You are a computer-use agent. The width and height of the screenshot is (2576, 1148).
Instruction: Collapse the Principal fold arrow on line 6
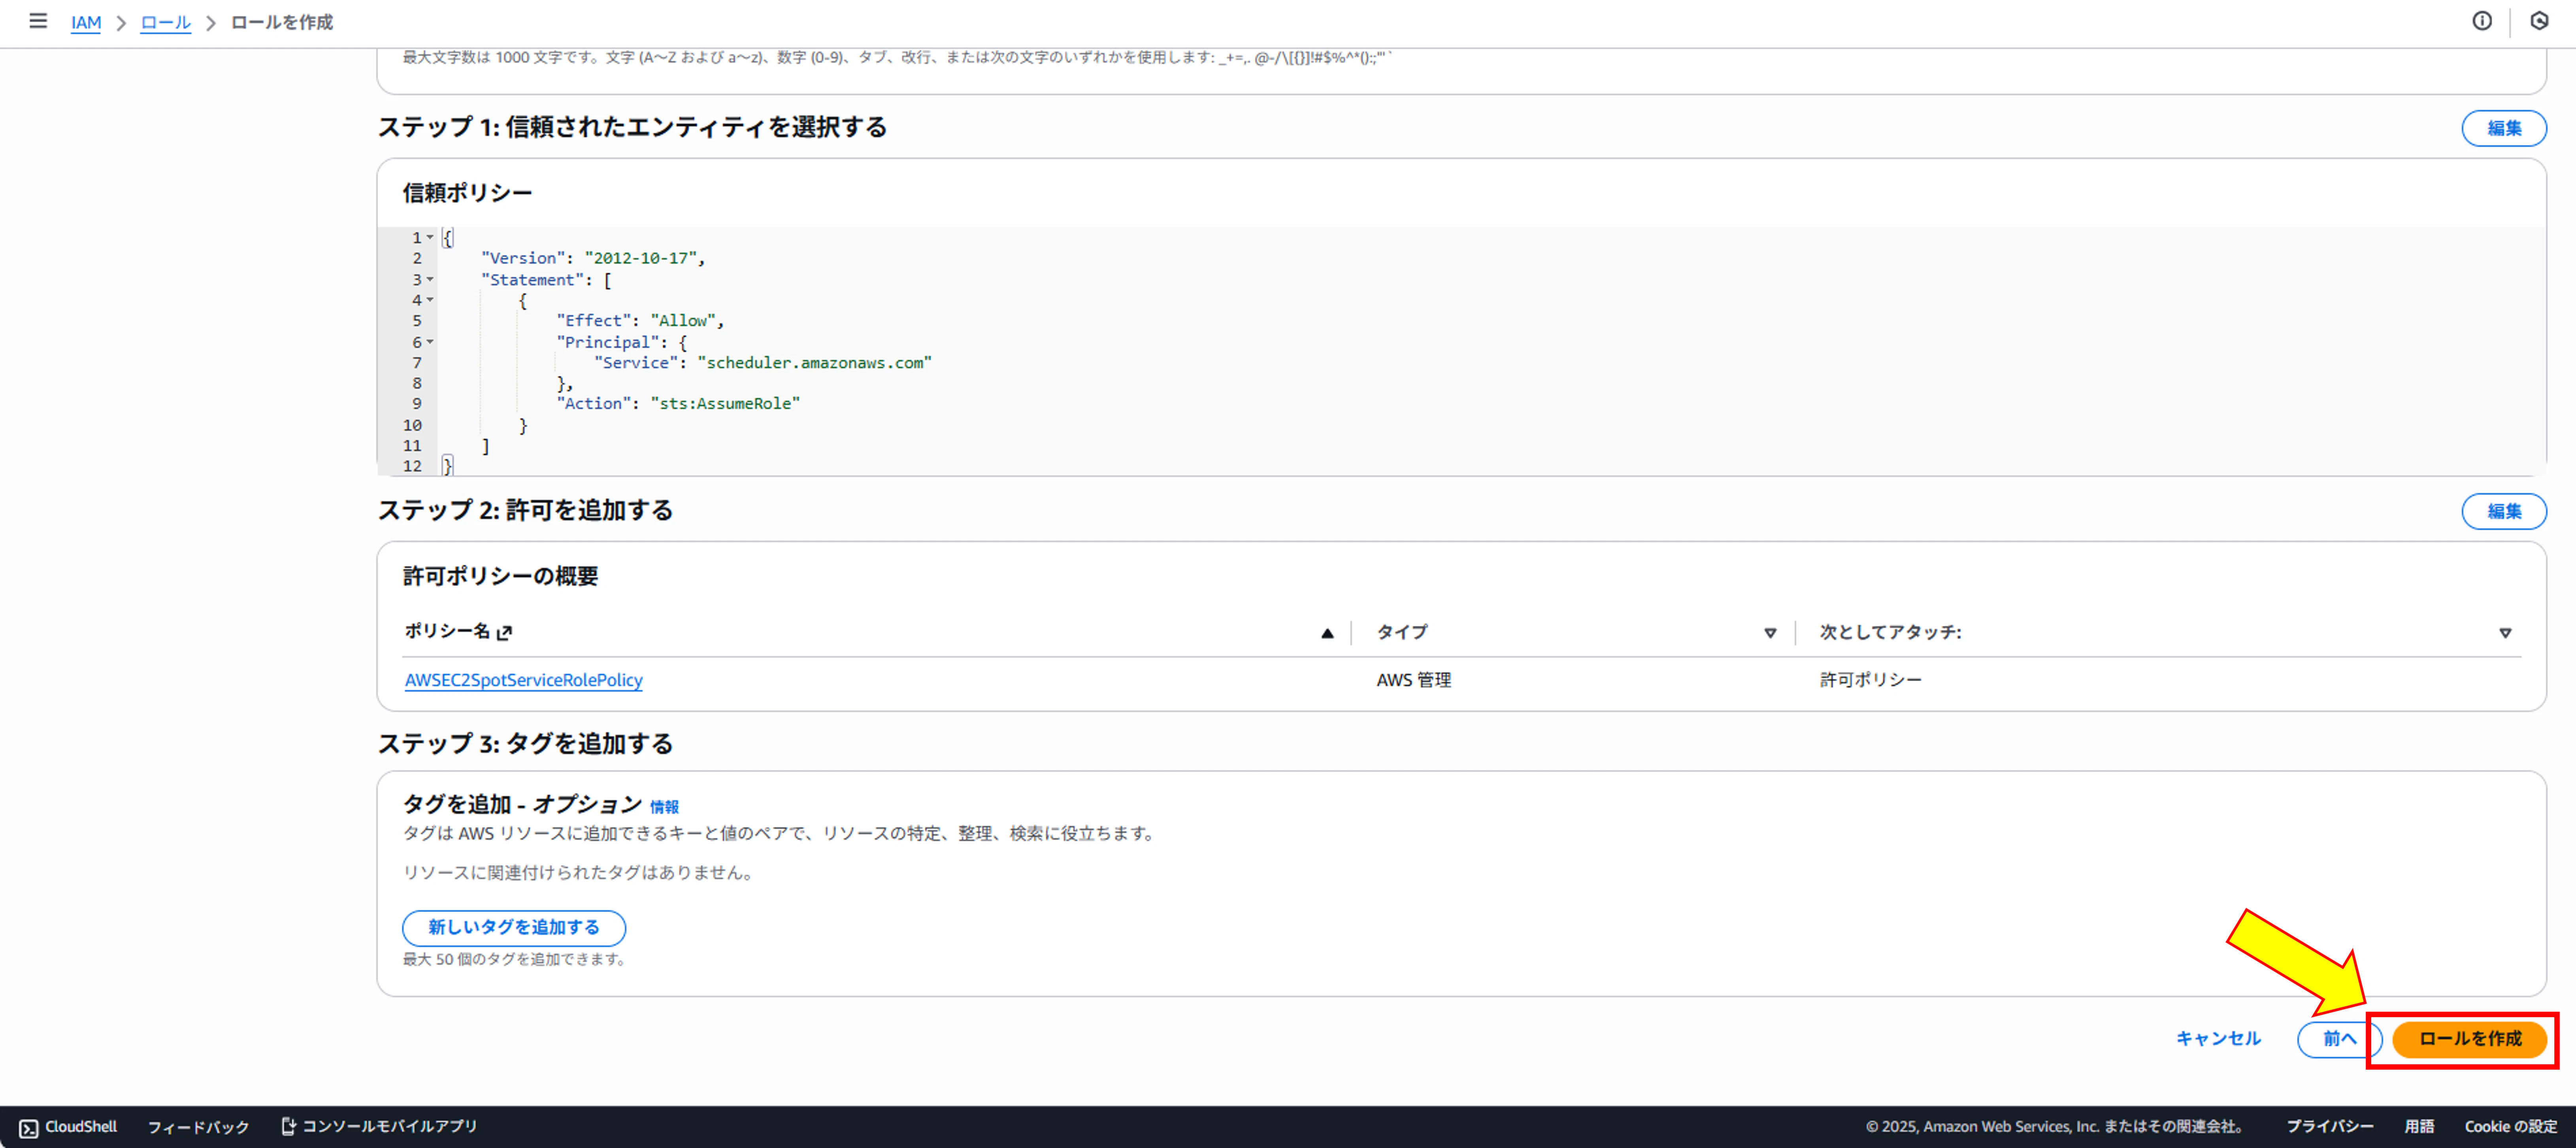(x=430, y=341)
